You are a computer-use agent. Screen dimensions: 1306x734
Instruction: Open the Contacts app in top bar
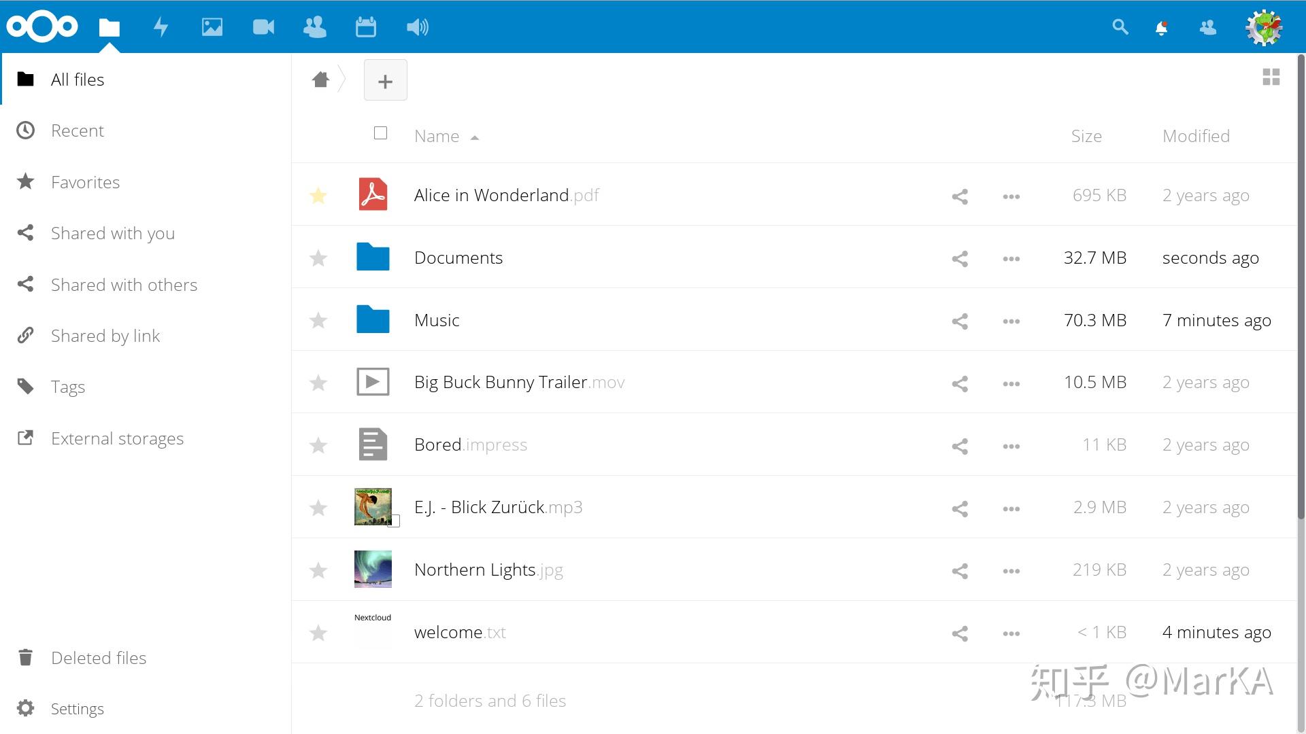(315, 27)
